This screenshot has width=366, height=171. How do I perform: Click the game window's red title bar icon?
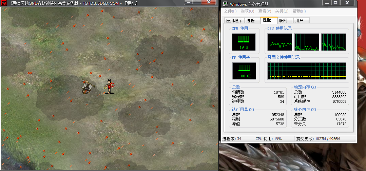[x=4, y=3]
